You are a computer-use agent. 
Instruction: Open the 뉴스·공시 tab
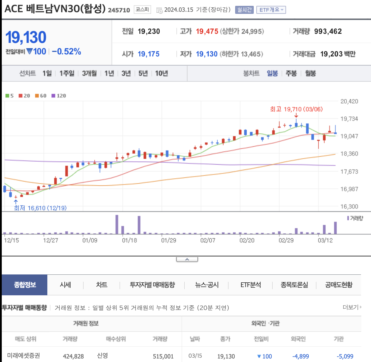click(x=207, y=285)
